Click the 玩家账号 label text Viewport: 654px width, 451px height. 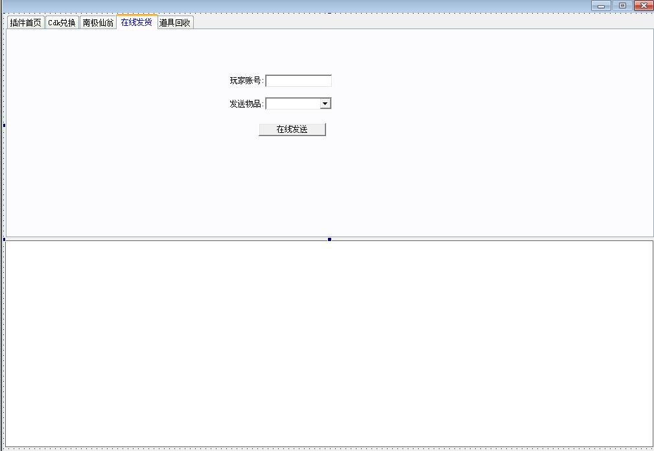[x=246, y=81]
